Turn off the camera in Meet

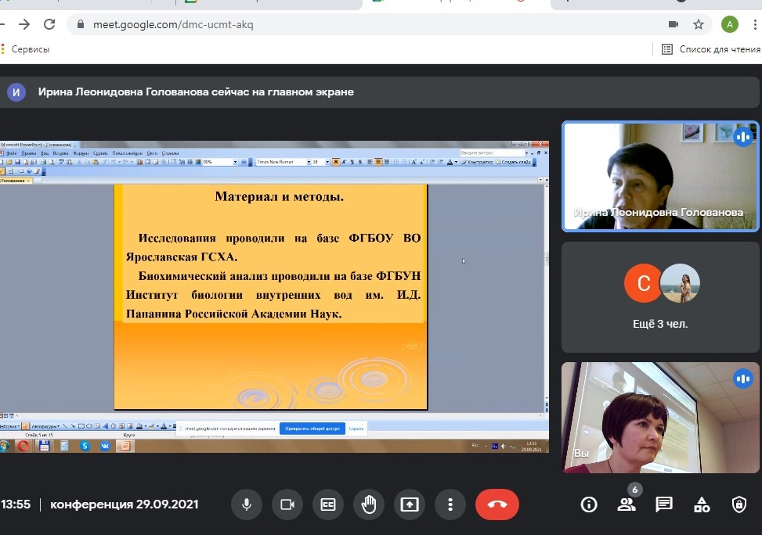point(287,505)
